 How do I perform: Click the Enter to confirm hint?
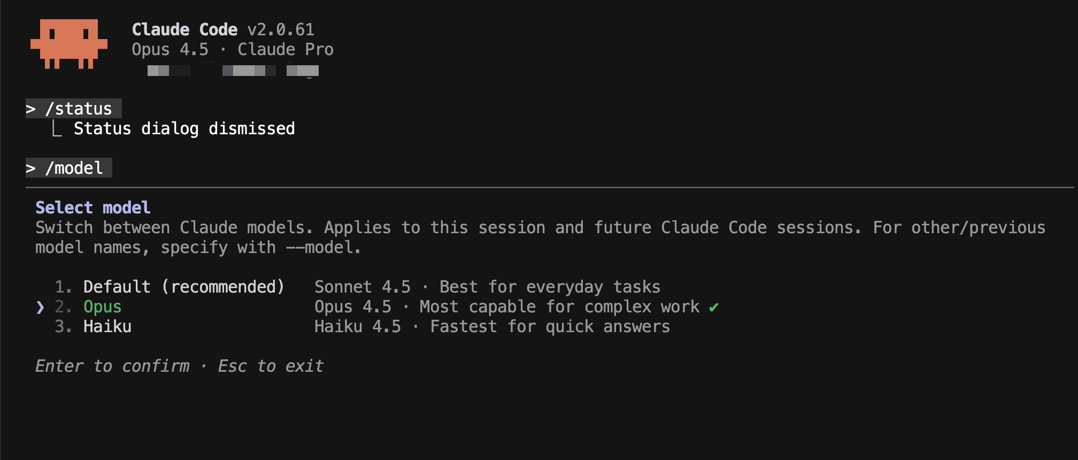(112, 366)
